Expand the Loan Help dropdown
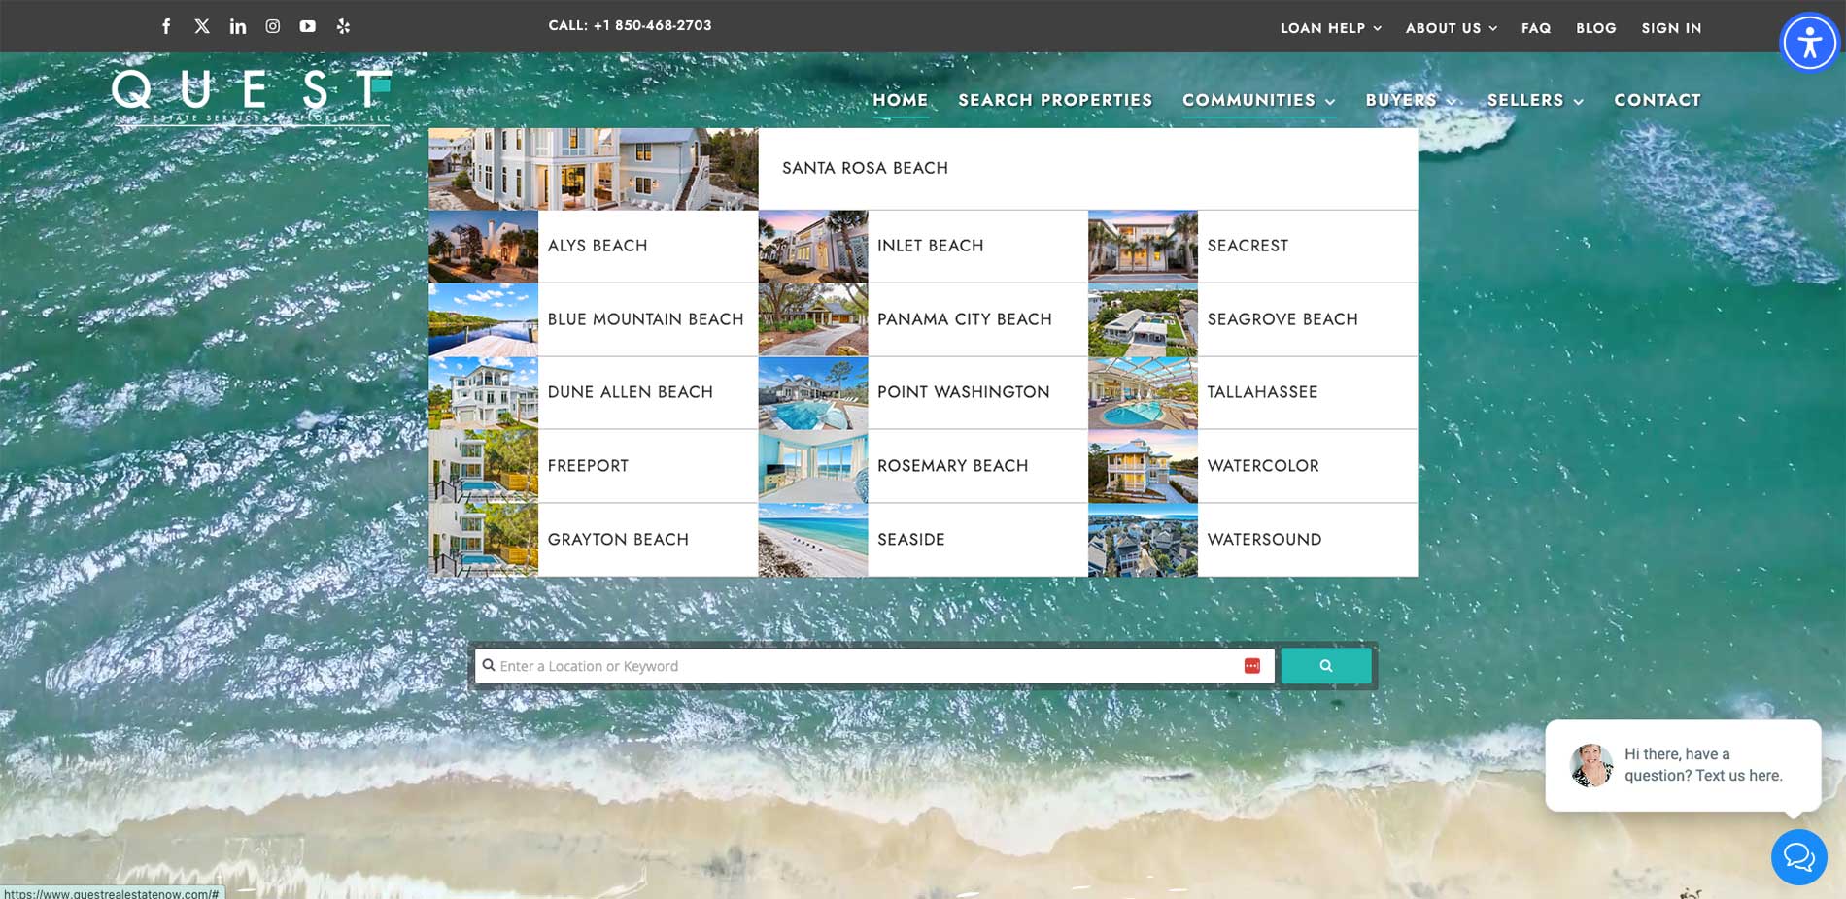Viewport: 1846px width, 899px height. [x=1331, y=28]
